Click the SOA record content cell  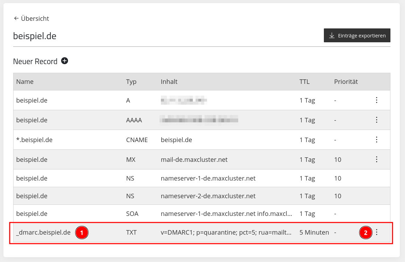tap(226, 214)
